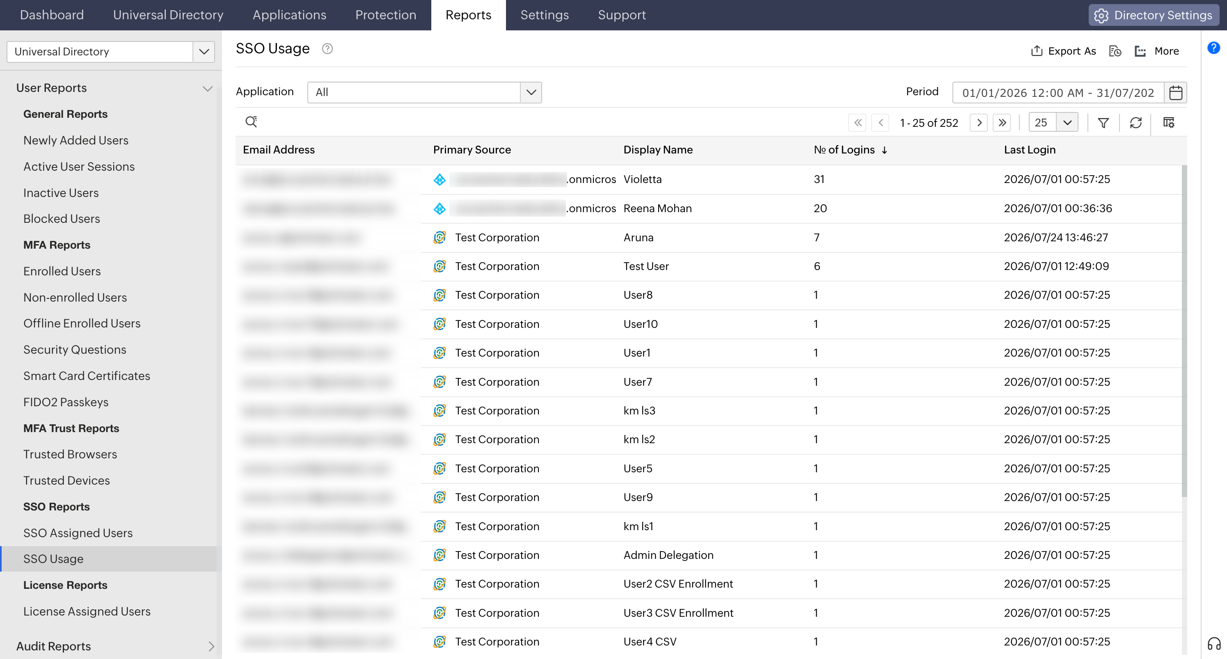Open Enrolled Users report

pos(62,271)
